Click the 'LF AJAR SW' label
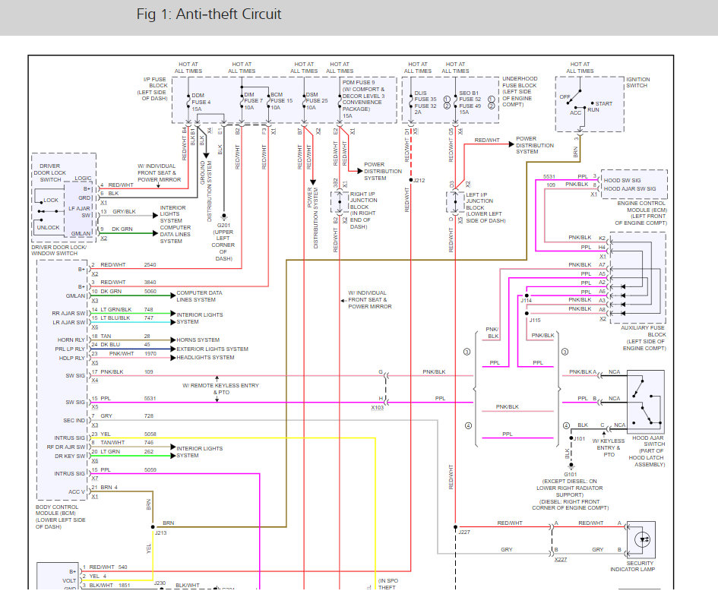This screenshot has width=718, height=613. (80, 211)
